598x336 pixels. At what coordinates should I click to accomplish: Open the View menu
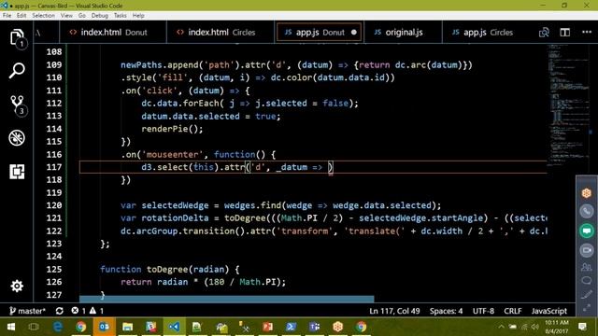pyautogui.click(x=66, y=16)
